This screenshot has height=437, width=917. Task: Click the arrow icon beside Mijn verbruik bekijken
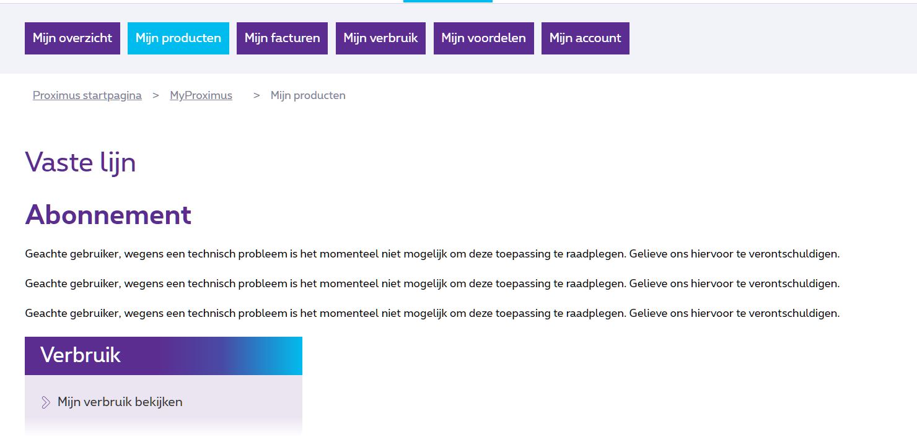46,402
